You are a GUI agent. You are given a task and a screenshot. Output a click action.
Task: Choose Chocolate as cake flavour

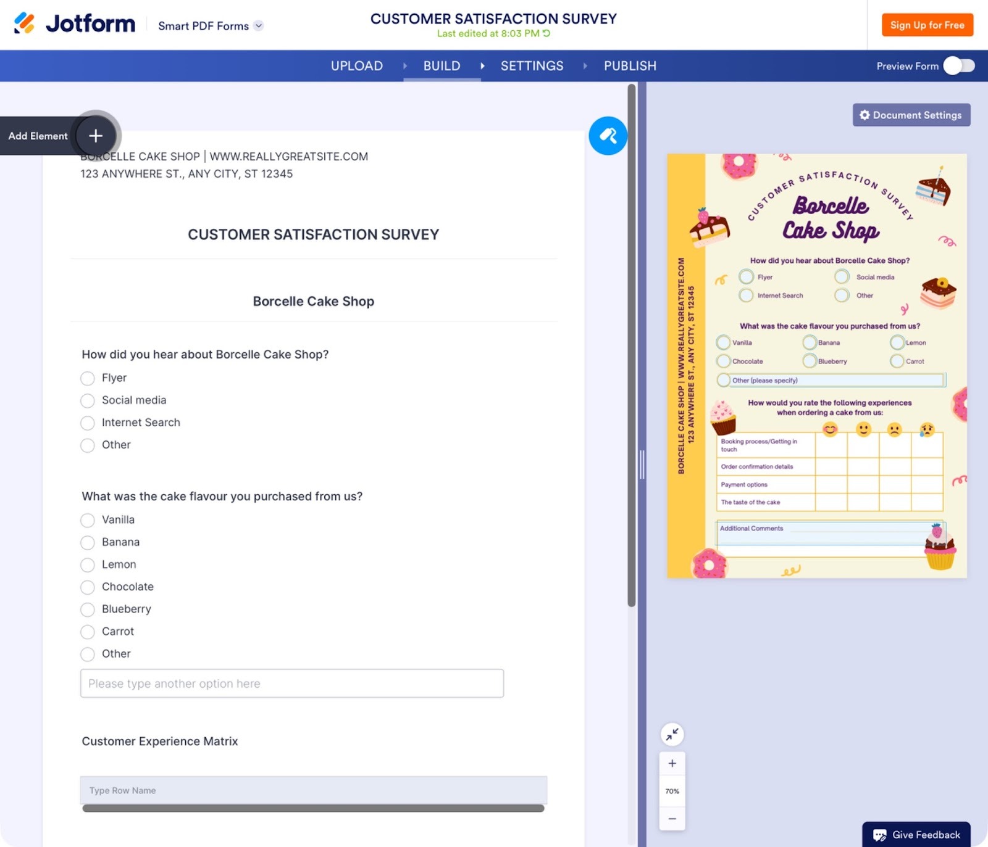[x=87, y=587]
